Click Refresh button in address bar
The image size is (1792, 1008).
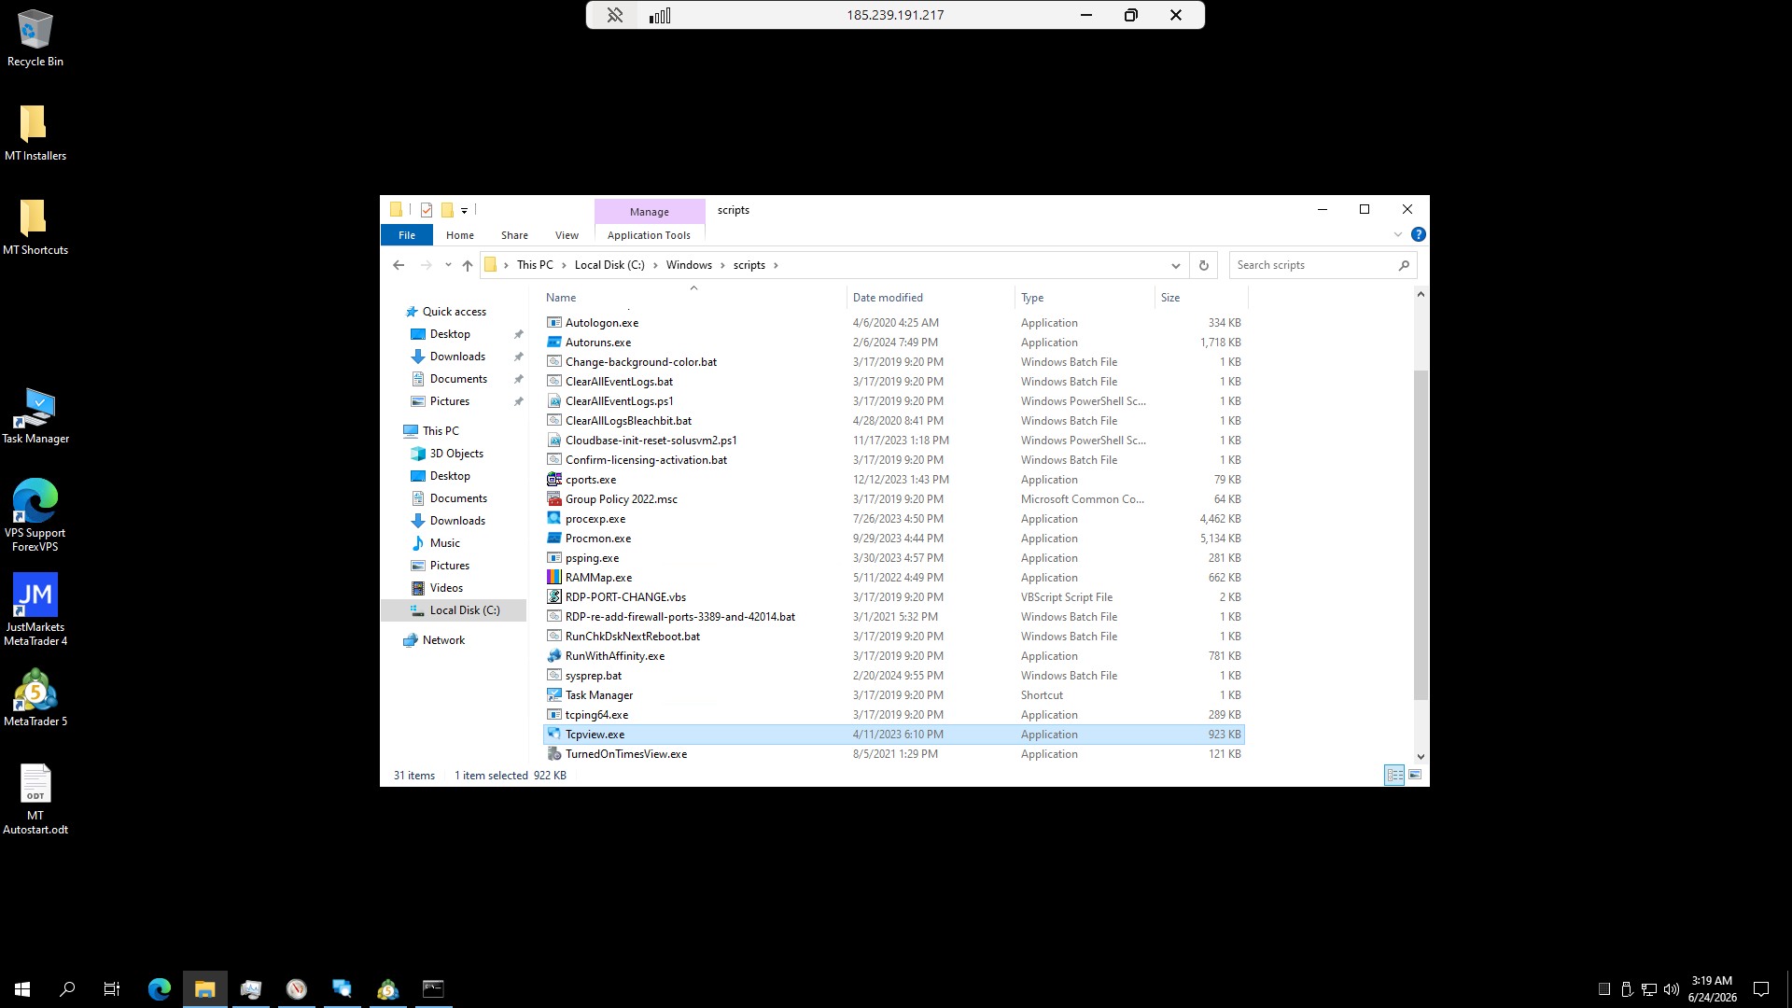[x=1203, y=266]
